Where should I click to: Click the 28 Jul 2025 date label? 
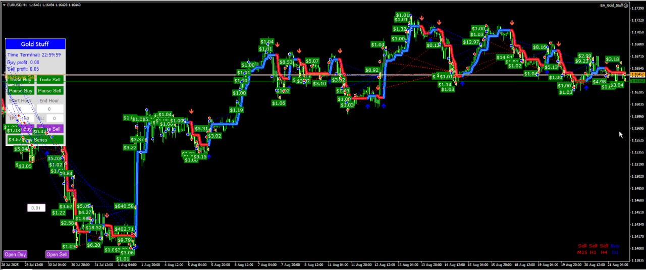[x=10, y=264]
